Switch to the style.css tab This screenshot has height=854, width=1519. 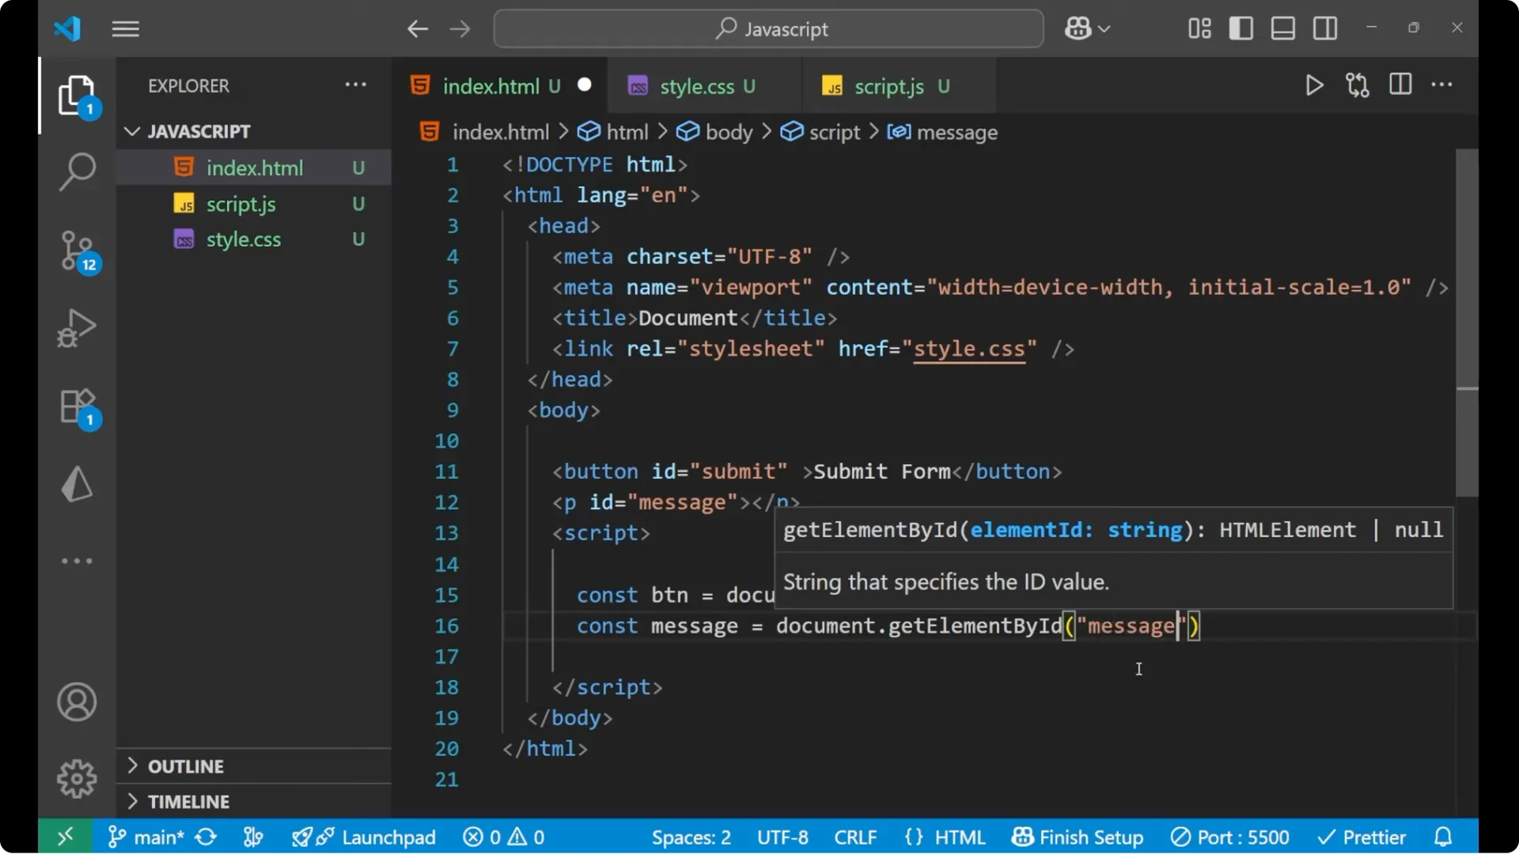[695, 85]
